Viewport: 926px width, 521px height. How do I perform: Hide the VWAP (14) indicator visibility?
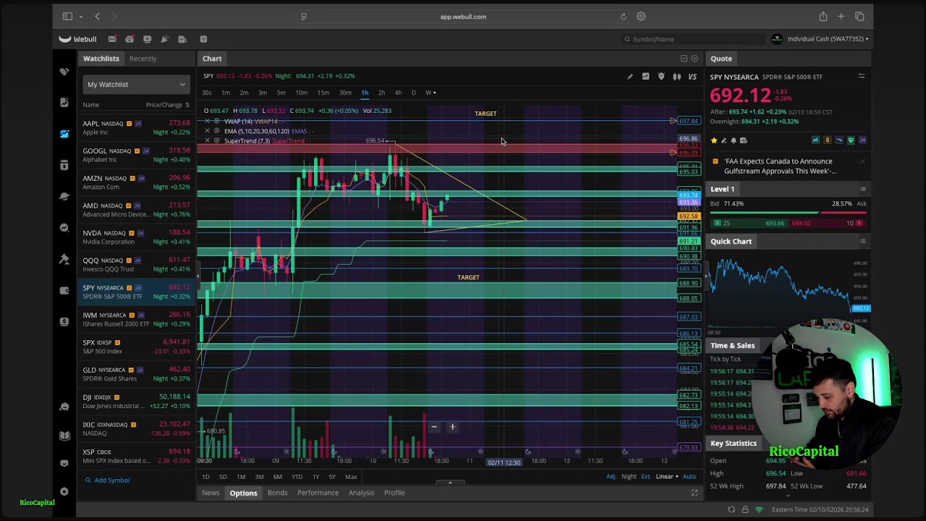[x=216, y=121]
